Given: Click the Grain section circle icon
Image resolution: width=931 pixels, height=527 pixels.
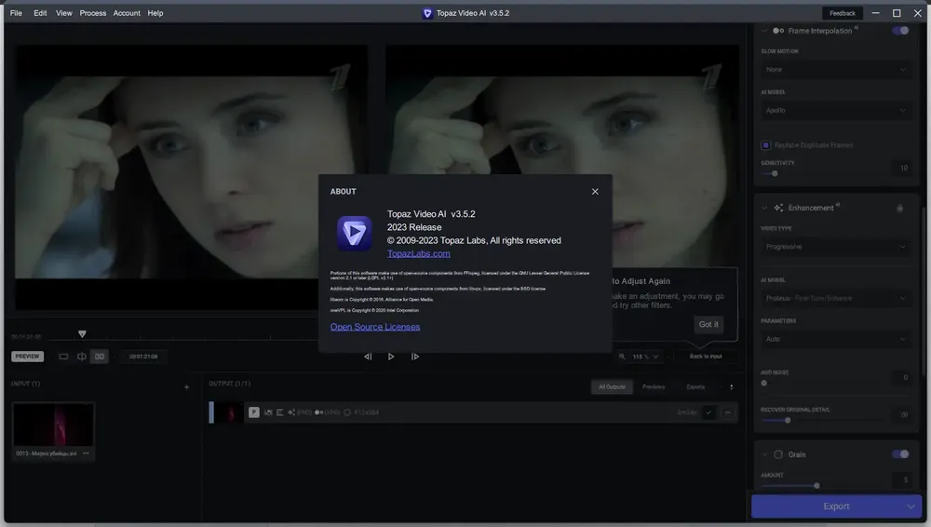Looking at the screenshot, I should (x=778, y=454).
